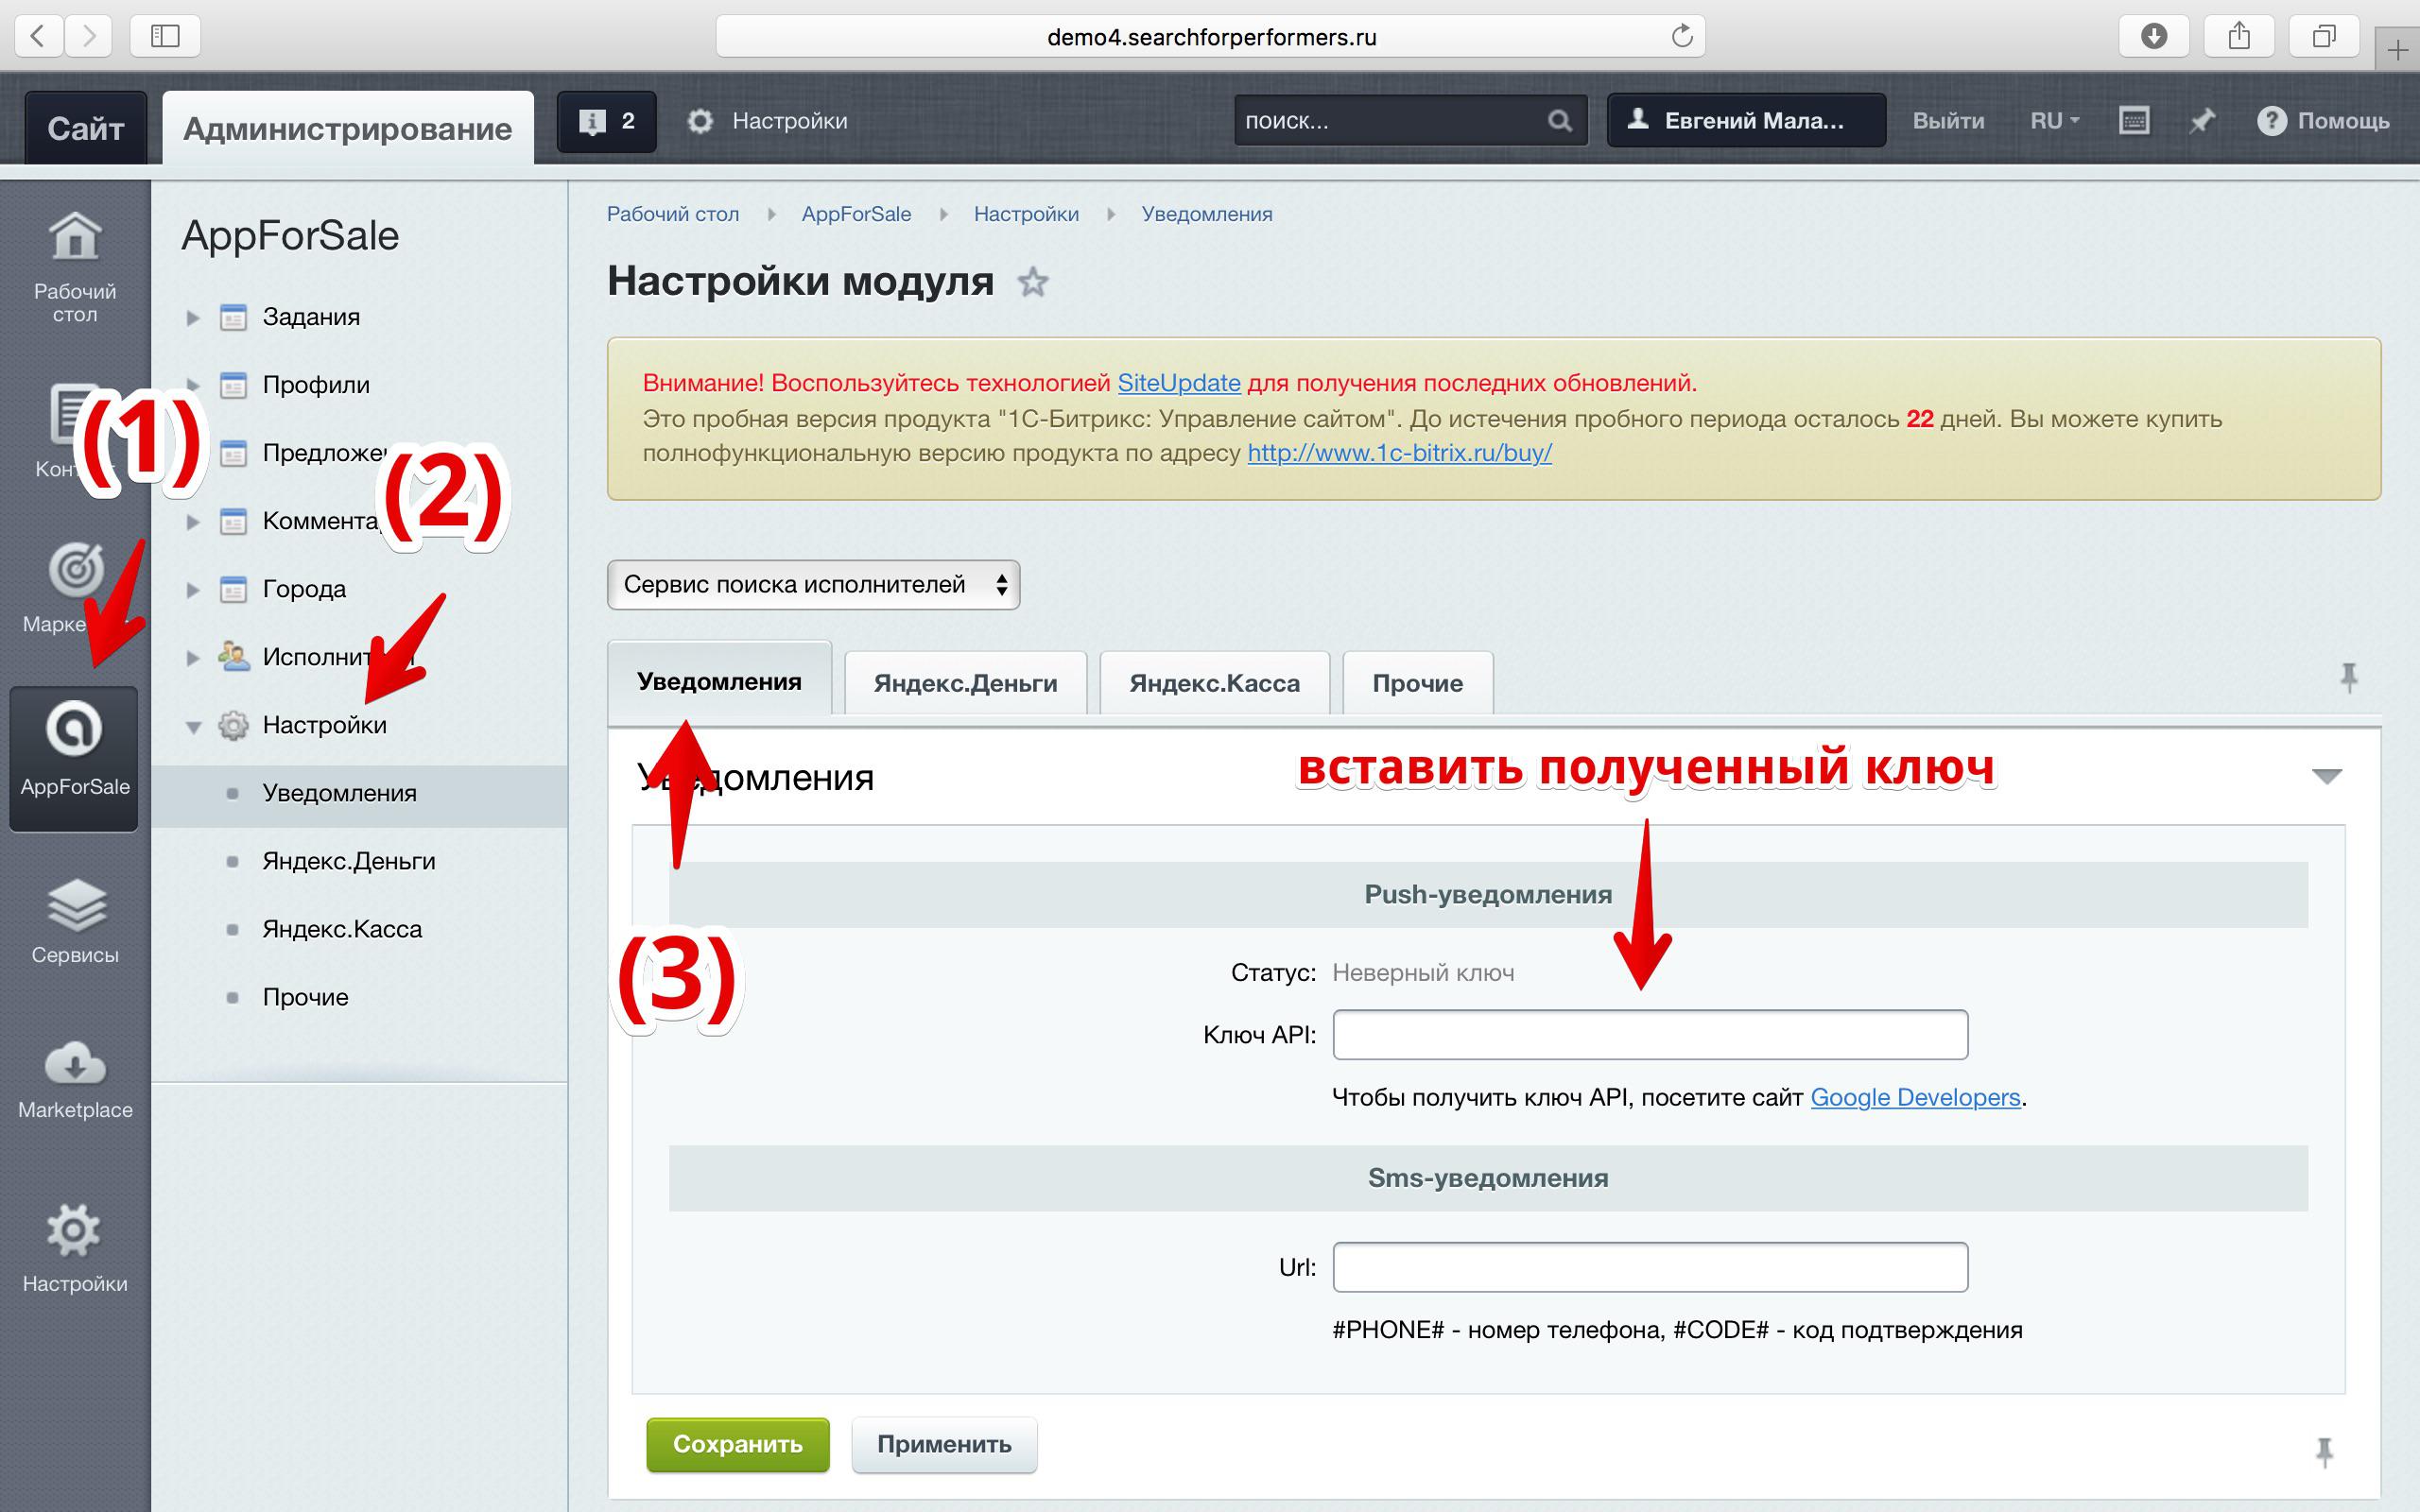Click the keyboard hotkeys icon in header
This screenshot has height=1512, width=2420.
click(x=2134, y=121)
